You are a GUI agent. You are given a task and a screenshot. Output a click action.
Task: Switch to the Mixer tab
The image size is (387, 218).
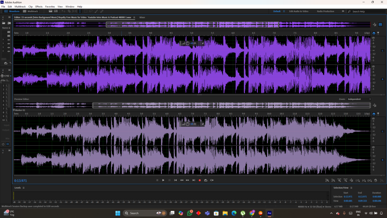pos(142,17)
